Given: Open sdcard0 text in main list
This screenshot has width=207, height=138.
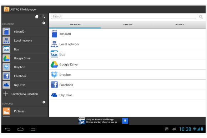Looking at the screenshot, I should 65,34.
